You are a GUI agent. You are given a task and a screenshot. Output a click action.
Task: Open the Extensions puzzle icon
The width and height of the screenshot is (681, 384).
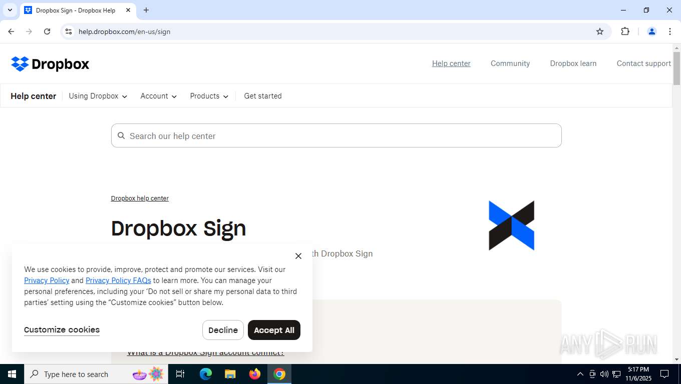pyautogui.click(x=625, y=31)
